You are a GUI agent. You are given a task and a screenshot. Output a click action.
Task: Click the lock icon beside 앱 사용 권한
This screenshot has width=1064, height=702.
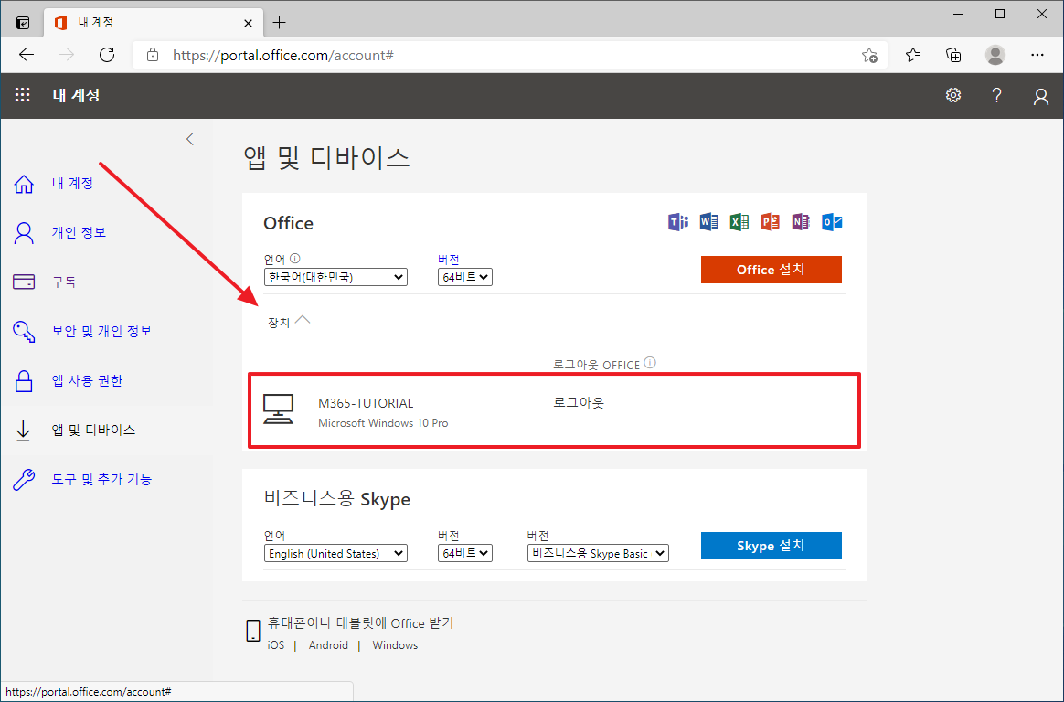(x=24, y=380)
